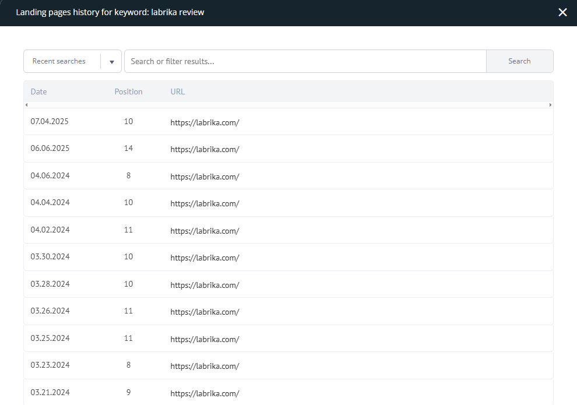Close the landing pages history dialog
Image resolution: width=577 pixels, height=405 pixels.
[562, 12]
